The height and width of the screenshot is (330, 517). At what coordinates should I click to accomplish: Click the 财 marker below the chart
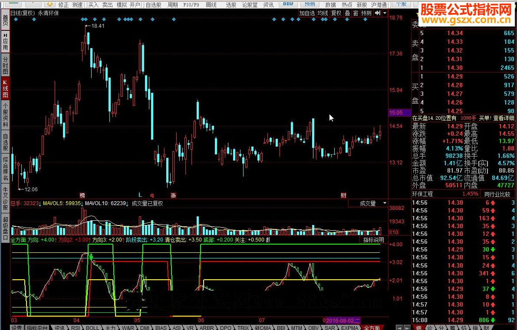click(x=343, y=195)
